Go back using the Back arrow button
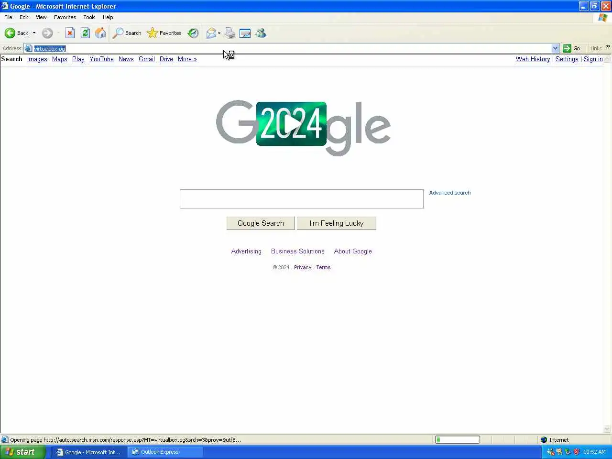This screenshot has width=612, height=459. [x=16, y=33]
